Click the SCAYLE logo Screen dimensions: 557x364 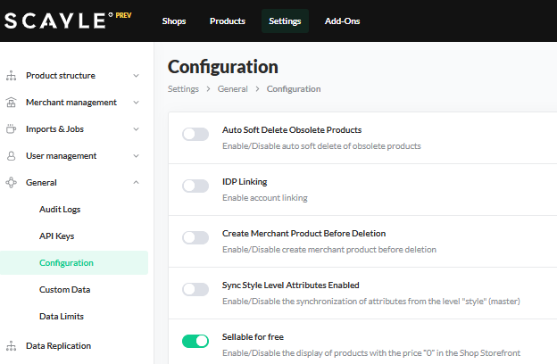60,21
